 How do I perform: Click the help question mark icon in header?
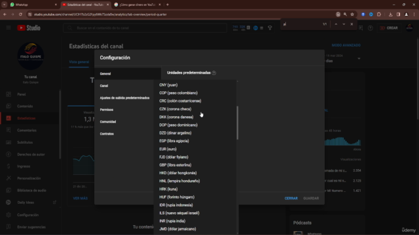coord(370,28)
